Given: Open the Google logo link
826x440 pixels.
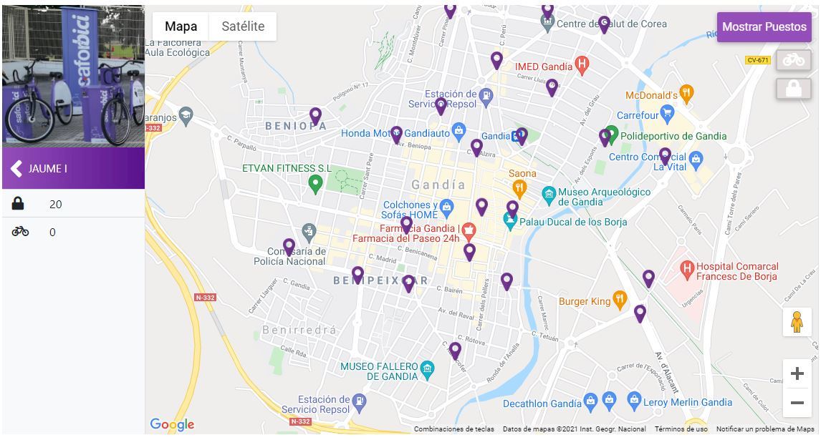Looking at the screenshot, I should [x=172, y=424].
